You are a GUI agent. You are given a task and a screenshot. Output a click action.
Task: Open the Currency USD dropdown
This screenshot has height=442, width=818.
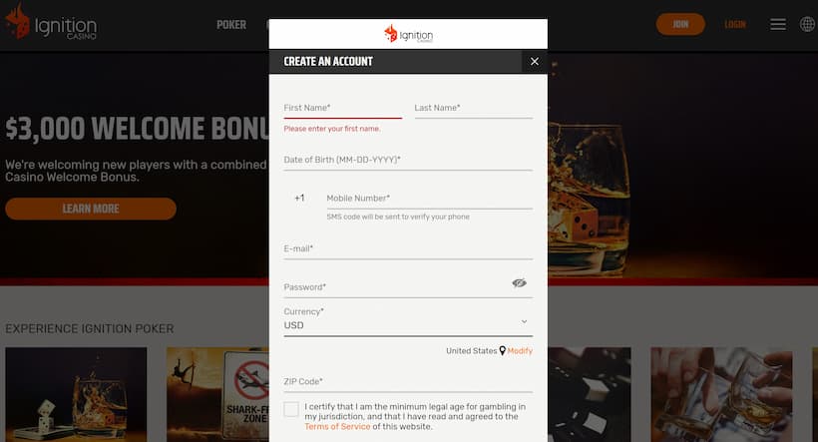(408, 321)
